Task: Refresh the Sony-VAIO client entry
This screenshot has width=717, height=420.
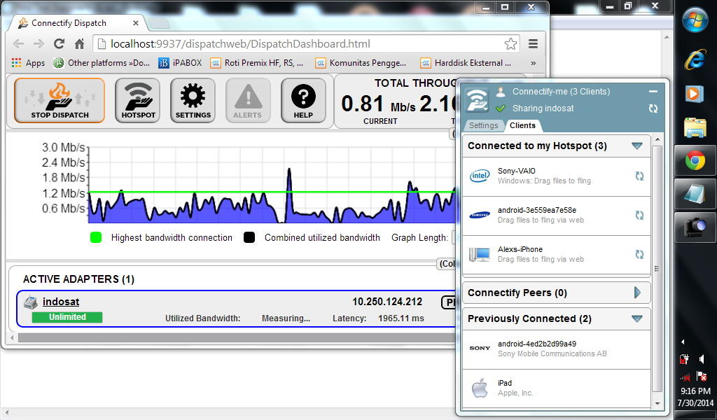Action: (639, 176)
